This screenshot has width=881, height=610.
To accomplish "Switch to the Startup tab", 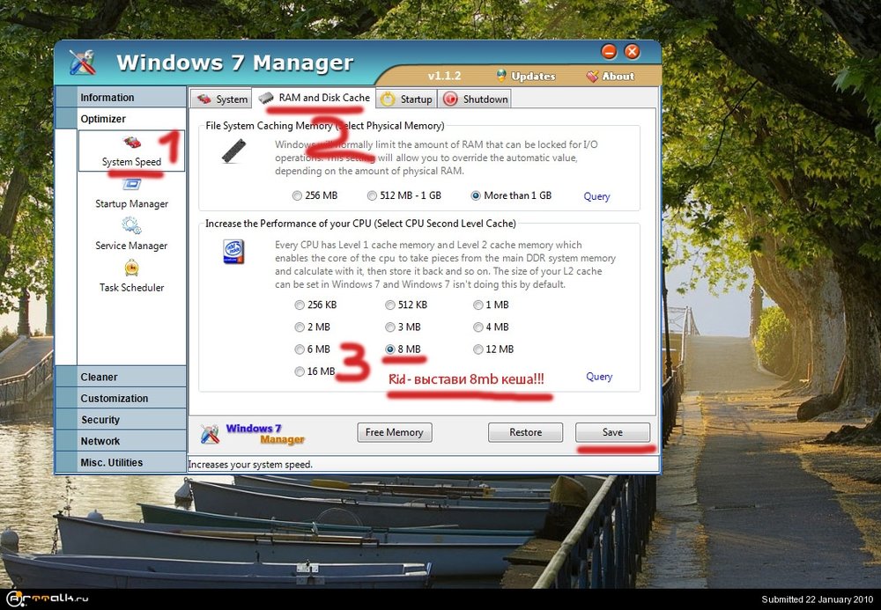I will tap(407, 99).
